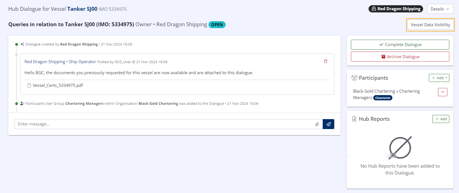This screenshot has height=193, width=459.
Task: Click the Hub Reports document icon
Action: [354, 119]
